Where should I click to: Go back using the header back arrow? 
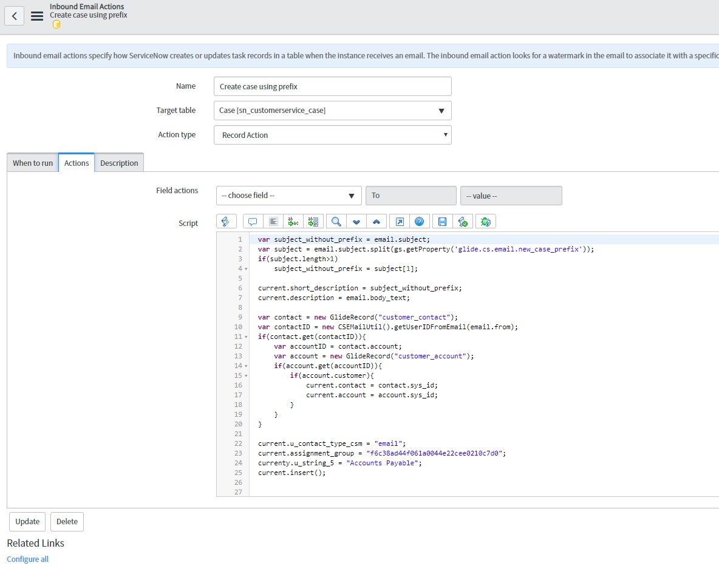click(14, 16)
